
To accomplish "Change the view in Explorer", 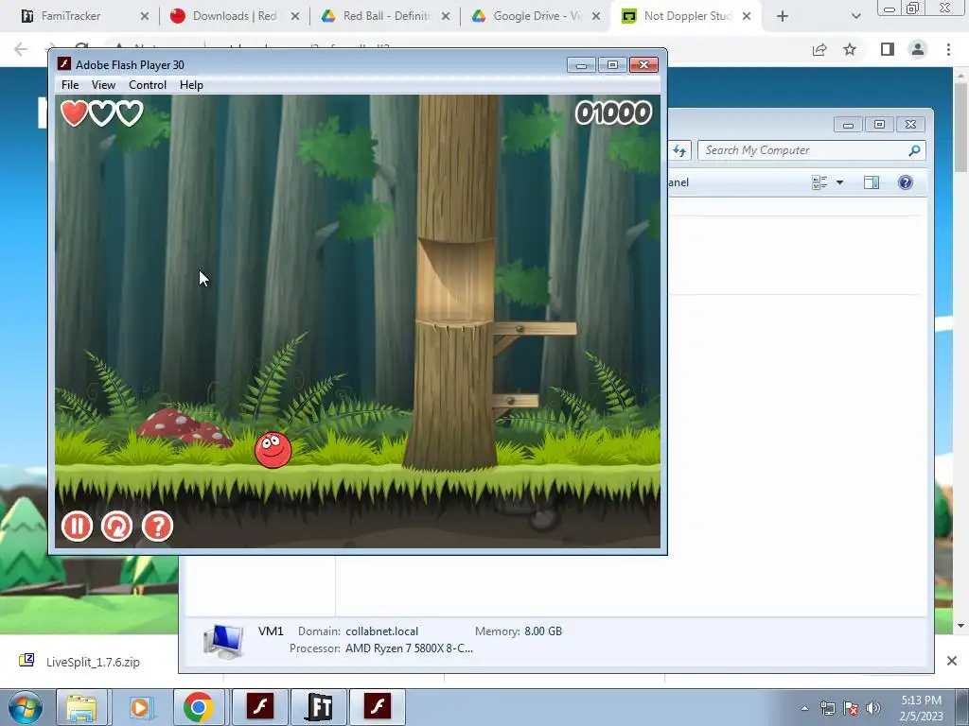I will click(819, 182).
